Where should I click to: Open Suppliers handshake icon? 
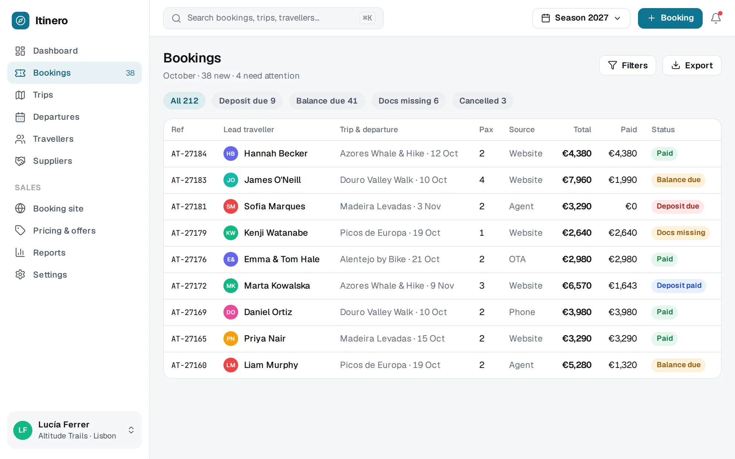[20, 161]
